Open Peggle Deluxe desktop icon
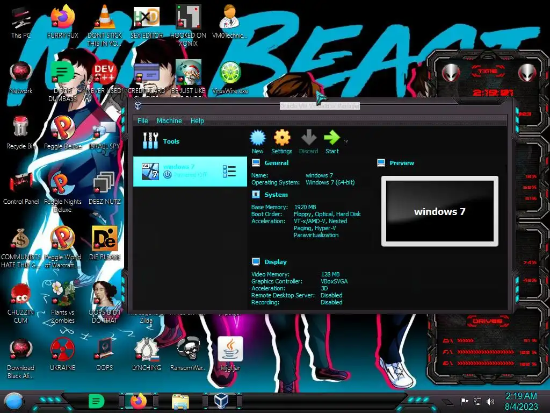550x413 pixels. point(63,133)
